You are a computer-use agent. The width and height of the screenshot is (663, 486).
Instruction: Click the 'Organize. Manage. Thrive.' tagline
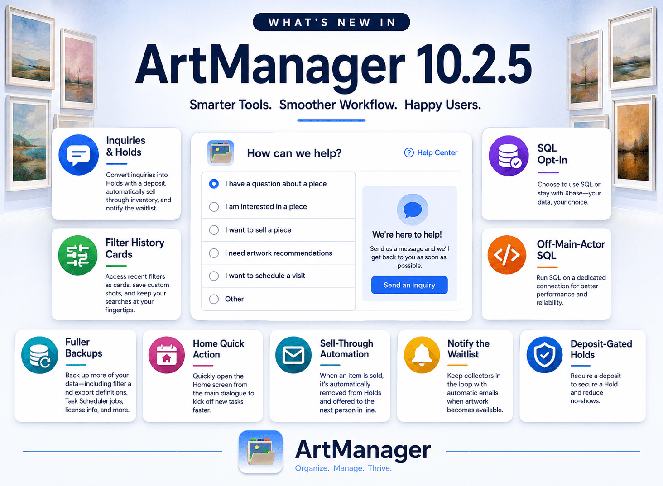tap(343, 468)
